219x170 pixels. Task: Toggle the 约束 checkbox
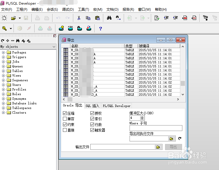[65, 124]
